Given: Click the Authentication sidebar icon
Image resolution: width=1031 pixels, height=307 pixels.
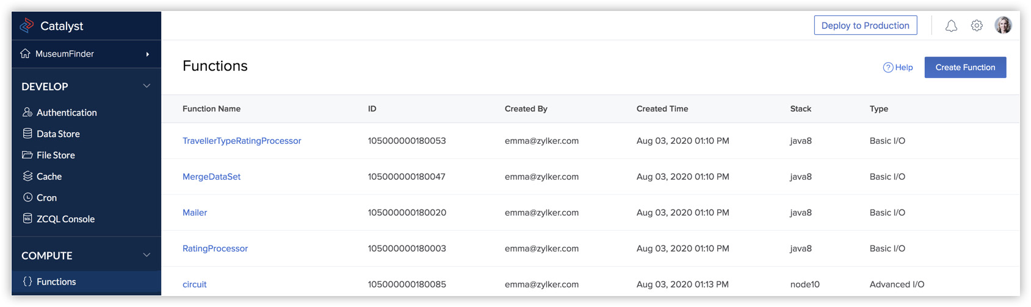Looking at the screenshot, I should 27,112.
